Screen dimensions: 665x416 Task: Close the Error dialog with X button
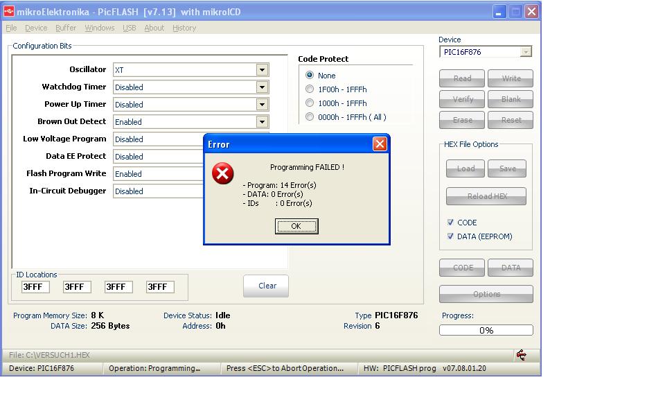pos(380,144)
